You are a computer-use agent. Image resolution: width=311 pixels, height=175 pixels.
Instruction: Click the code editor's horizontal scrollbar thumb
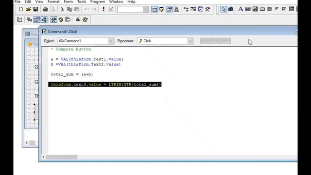62,157
